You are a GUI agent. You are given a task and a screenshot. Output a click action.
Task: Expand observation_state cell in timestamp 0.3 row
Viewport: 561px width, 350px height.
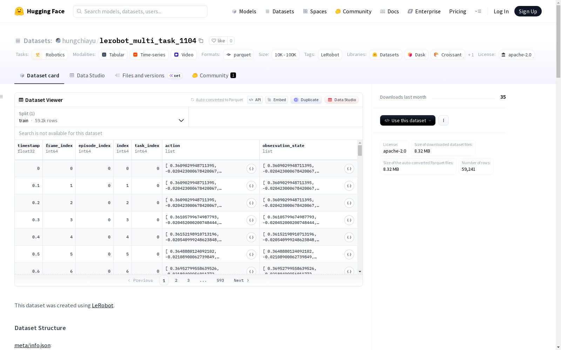click(x=349, y=220)
